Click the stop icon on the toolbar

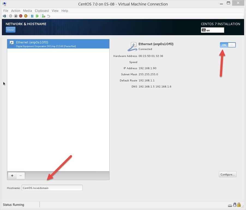[16, 16]
